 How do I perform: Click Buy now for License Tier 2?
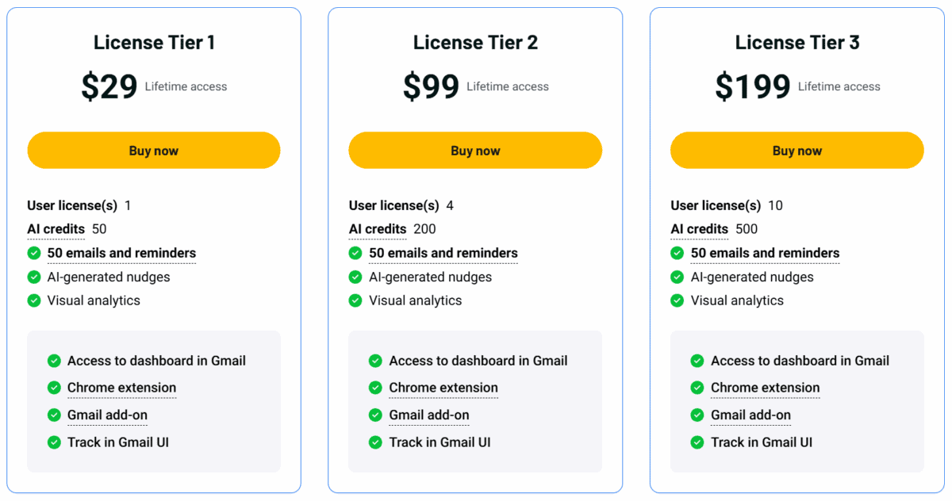(x=475, y=151)
